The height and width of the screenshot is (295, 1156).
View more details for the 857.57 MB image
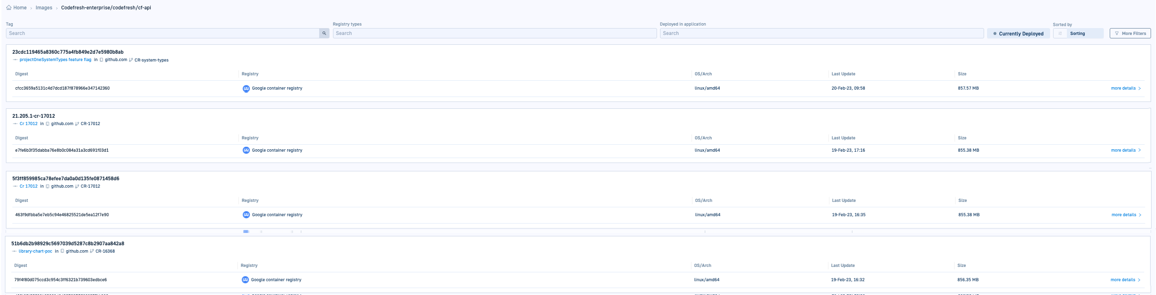click(1125, 89)
